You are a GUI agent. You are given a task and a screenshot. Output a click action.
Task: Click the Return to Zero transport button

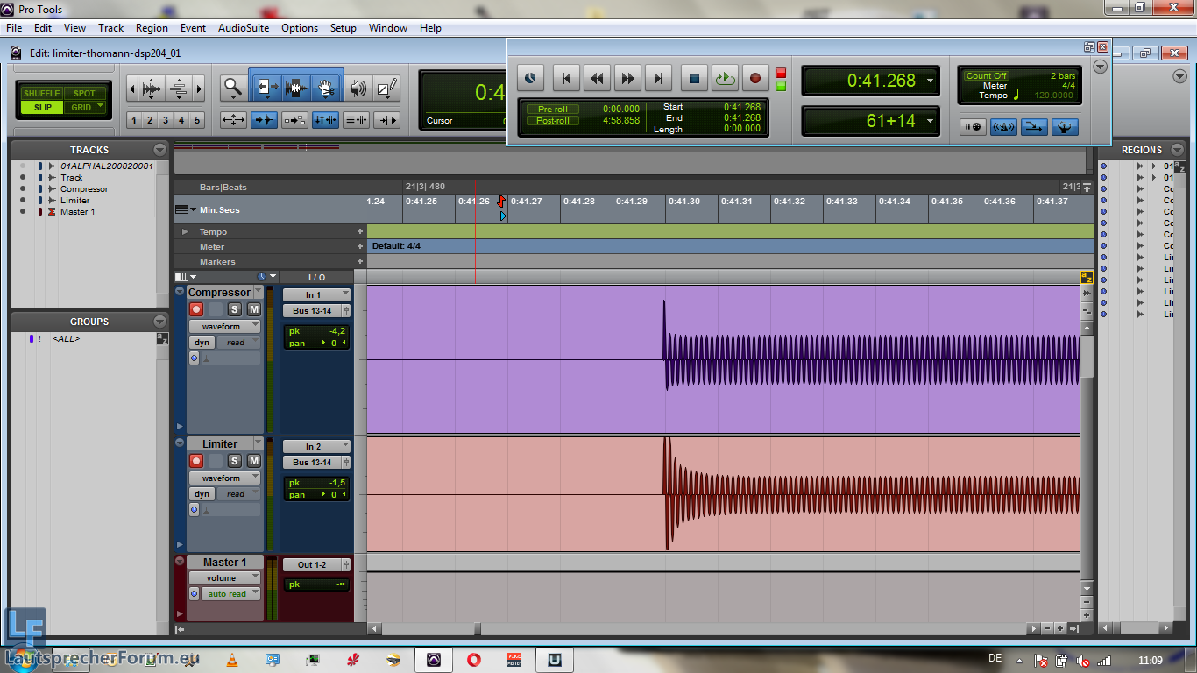566,79
